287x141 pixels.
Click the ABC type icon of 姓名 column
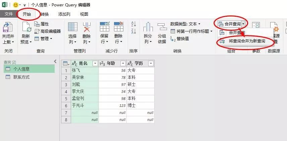(74, 63)
